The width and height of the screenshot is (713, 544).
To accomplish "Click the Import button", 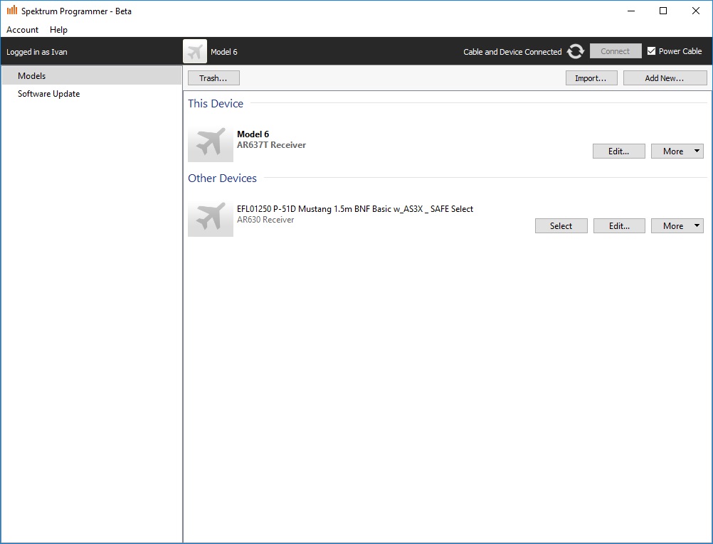I will click(591, 78).
